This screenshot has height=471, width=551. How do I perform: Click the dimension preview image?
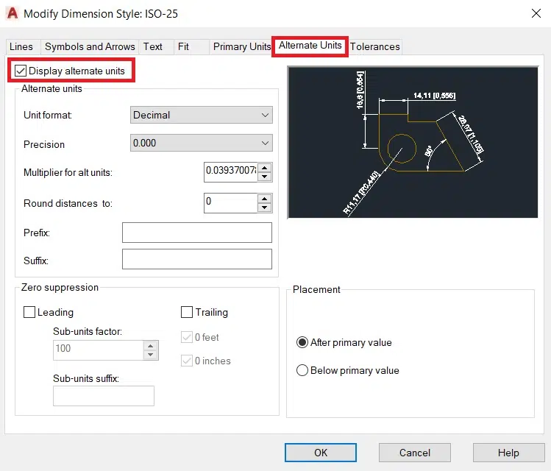(x=411, y=143)
